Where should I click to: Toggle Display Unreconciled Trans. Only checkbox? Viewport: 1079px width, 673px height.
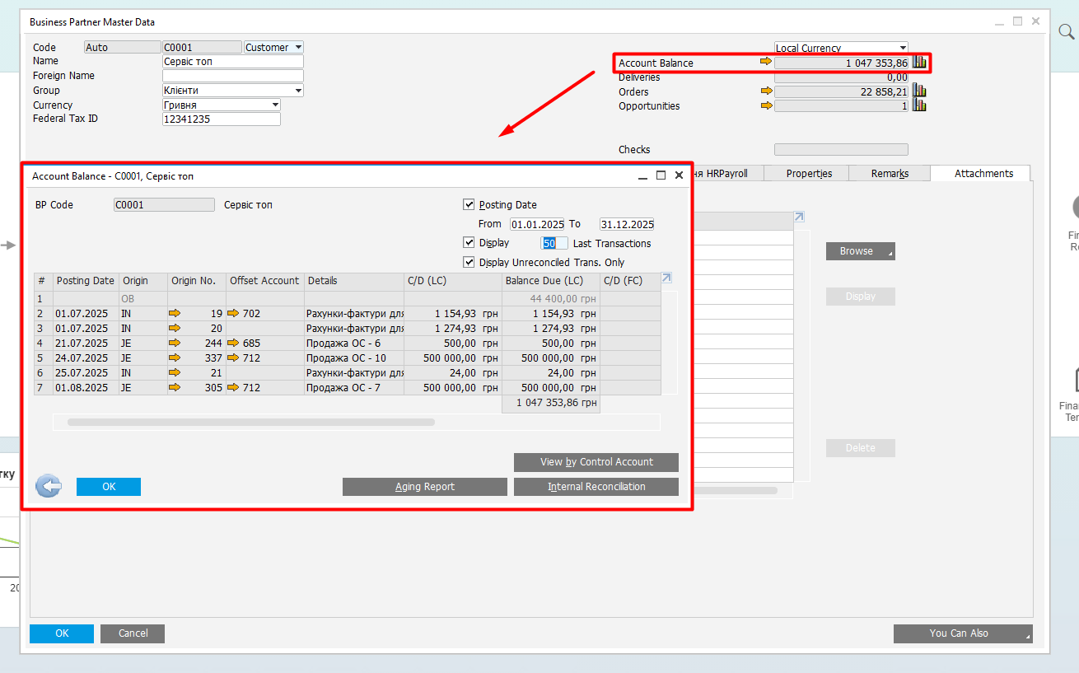469,262
